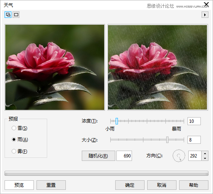213x194 pixels.
Task: Increase direction with the up stepper arrow
Action: click(x=205, y=153)
